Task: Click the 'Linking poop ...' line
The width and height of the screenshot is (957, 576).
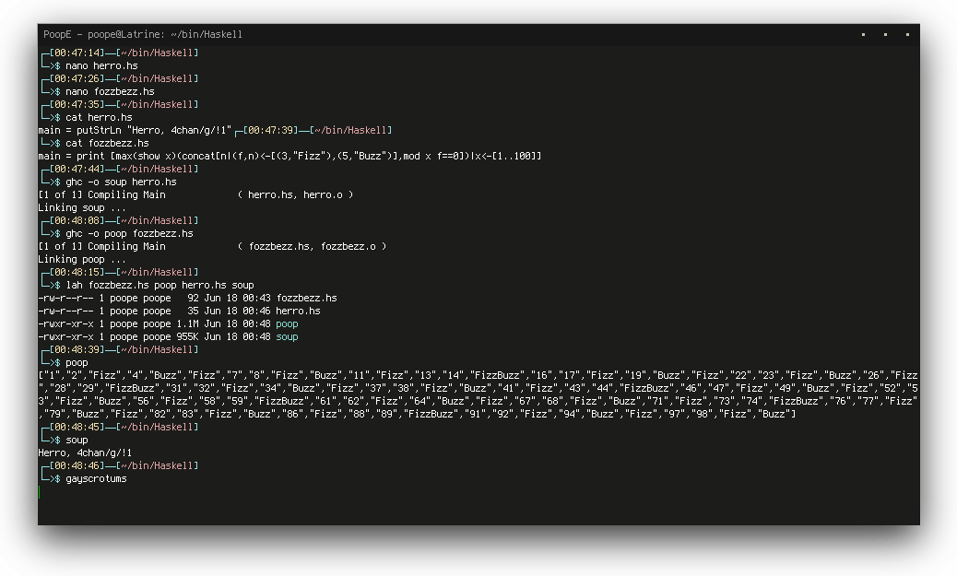Action: point(82,259)
